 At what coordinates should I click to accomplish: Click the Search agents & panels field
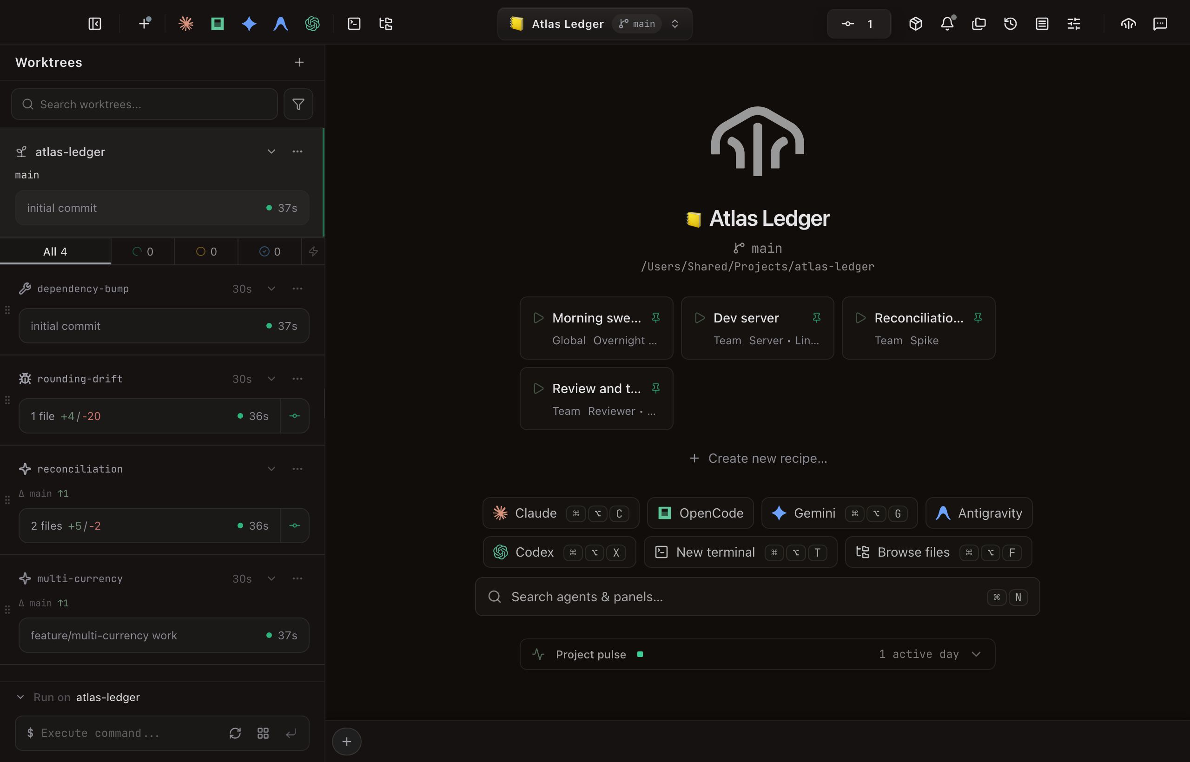tap(757, 597)
